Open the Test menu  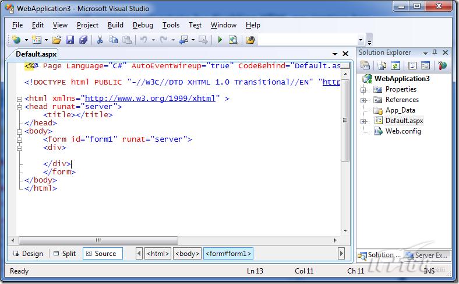[x=195, y=25]
